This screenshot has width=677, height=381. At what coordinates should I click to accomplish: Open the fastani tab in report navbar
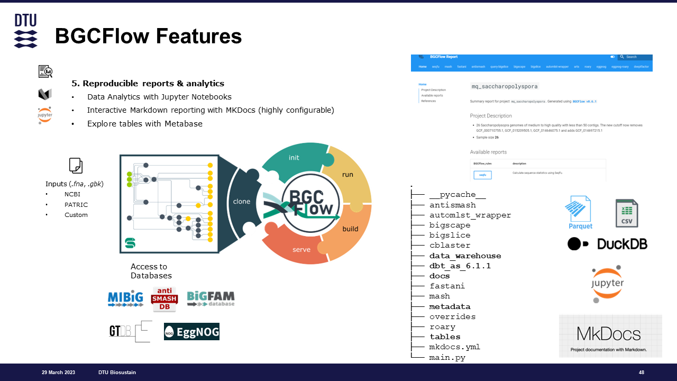462,67
